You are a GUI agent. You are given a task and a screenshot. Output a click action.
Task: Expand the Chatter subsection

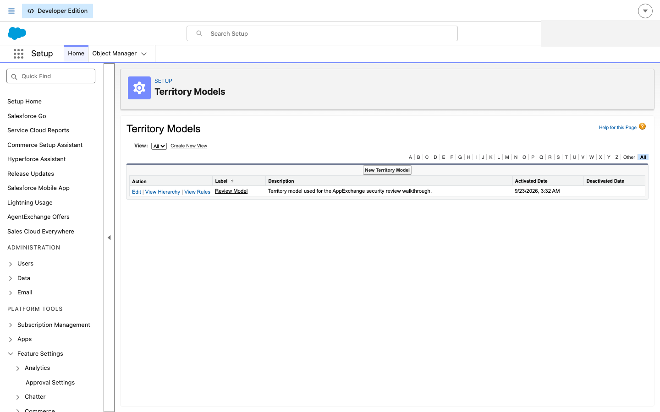(x=18, y=397)
